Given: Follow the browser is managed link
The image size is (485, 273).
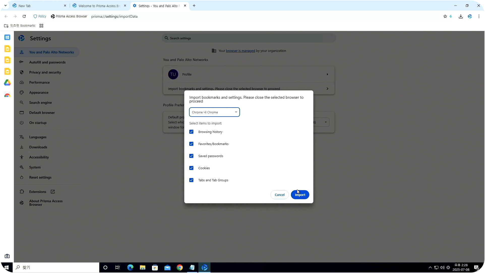Looking at the screenshot, I should [240, 51].
